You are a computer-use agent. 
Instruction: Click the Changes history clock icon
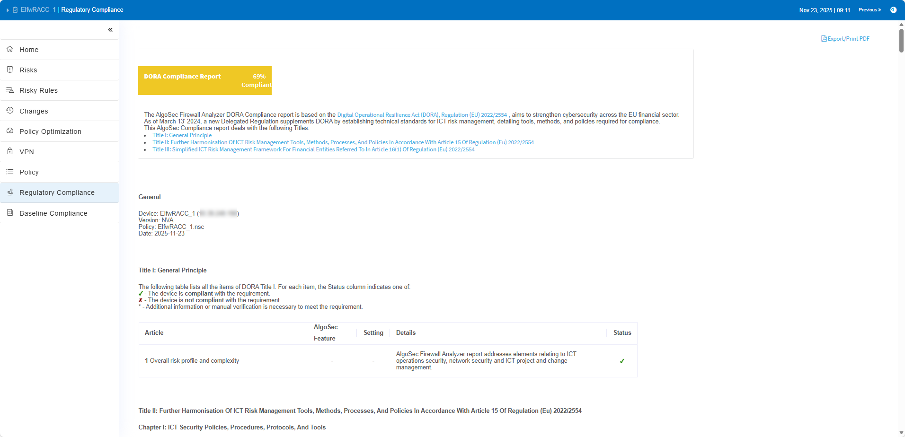click(x=10, y=111)
